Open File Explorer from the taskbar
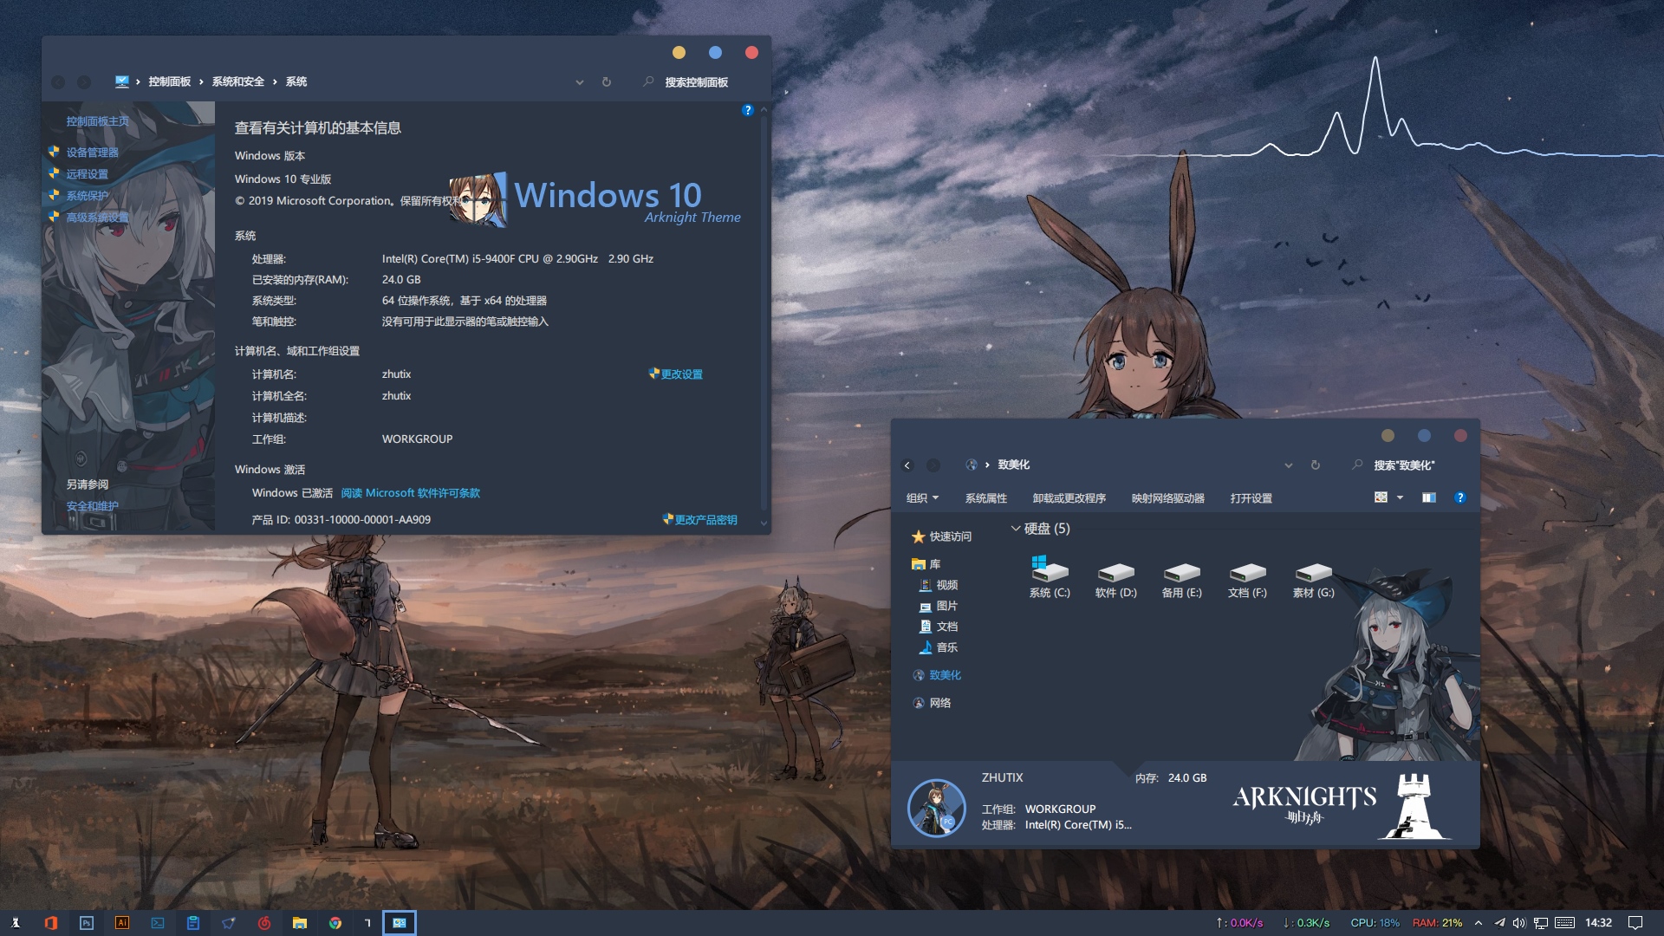This screenshot has width=1664, height=936. tap(300, 923)
